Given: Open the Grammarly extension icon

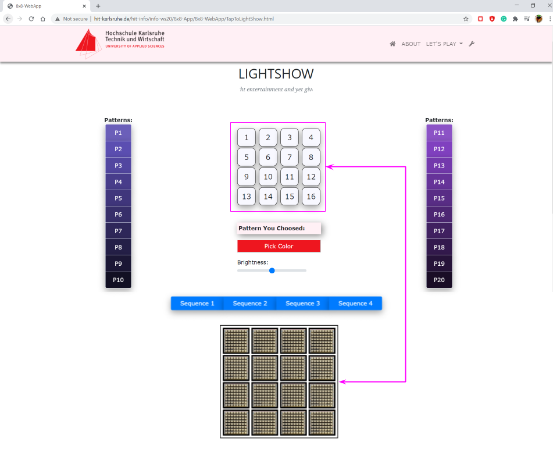Looking at the screenshot, I should pos(504,19).
